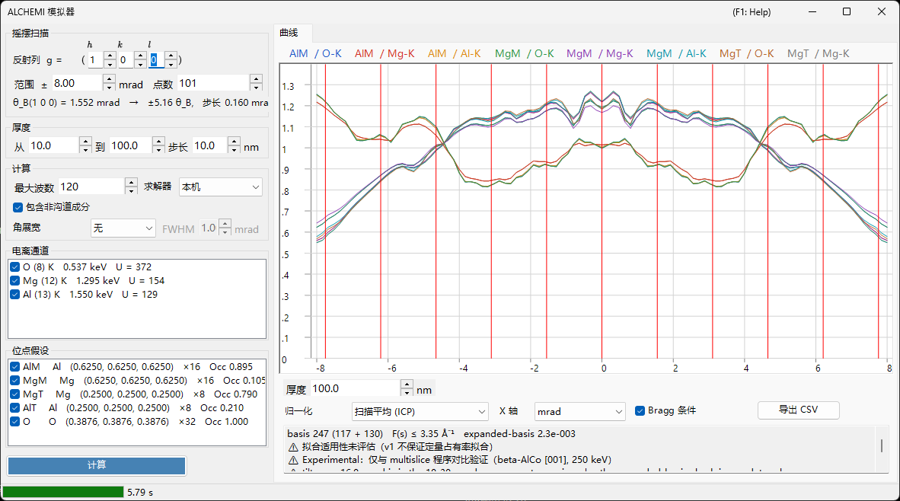Decrease the 范围 mrad range value
The width and height of the screenshot is (900, 501).
(109, 88)
